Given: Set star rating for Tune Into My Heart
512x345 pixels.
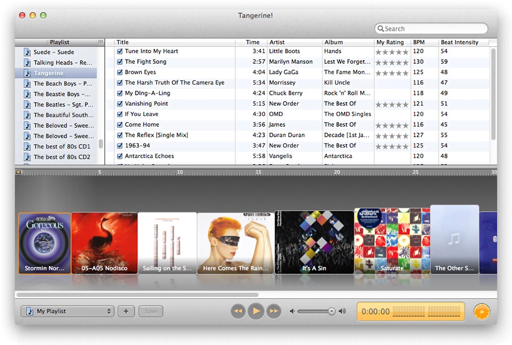Looking at the screenshot, I should click(x=392, y=52).
